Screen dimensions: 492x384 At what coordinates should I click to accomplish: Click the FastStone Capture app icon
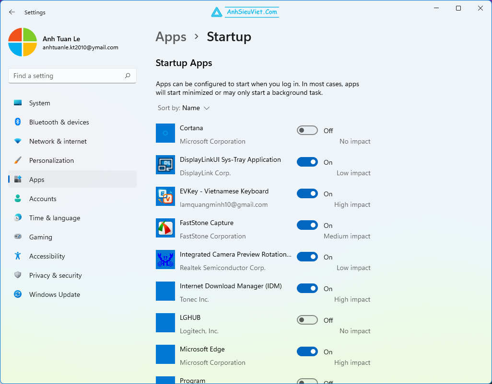165,228
